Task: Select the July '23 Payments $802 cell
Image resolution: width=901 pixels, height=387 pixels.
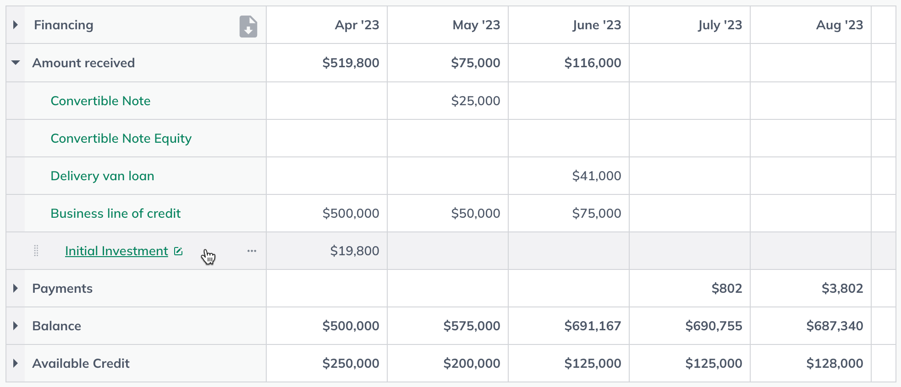Action: coord(690,288)
